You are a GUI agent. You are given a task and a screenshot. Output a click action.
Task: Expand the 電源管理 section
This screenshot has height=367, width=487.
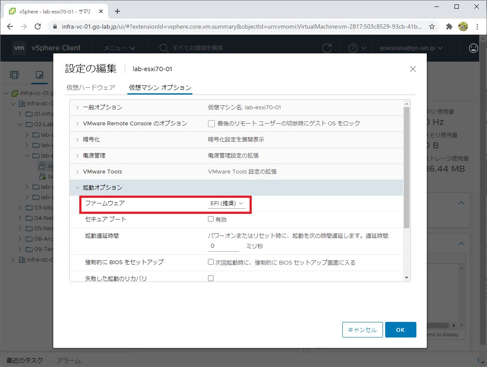tap(77, 155)
